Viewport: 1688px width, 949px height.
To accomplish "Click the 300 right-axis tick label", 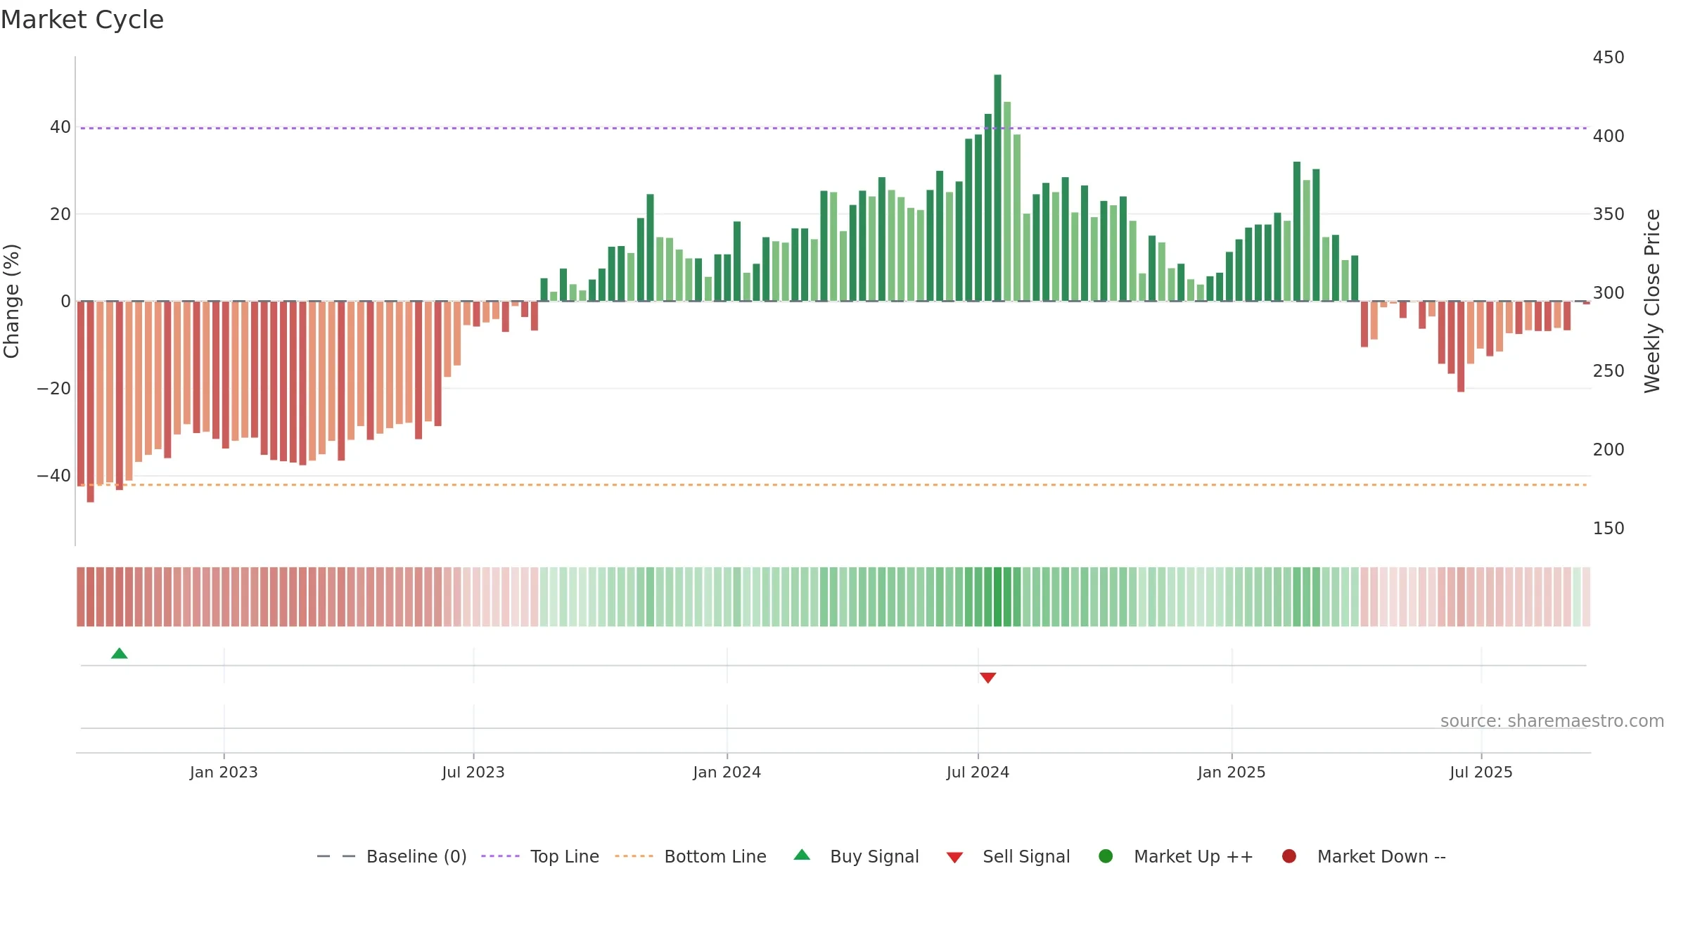I will pos(1609,293).
